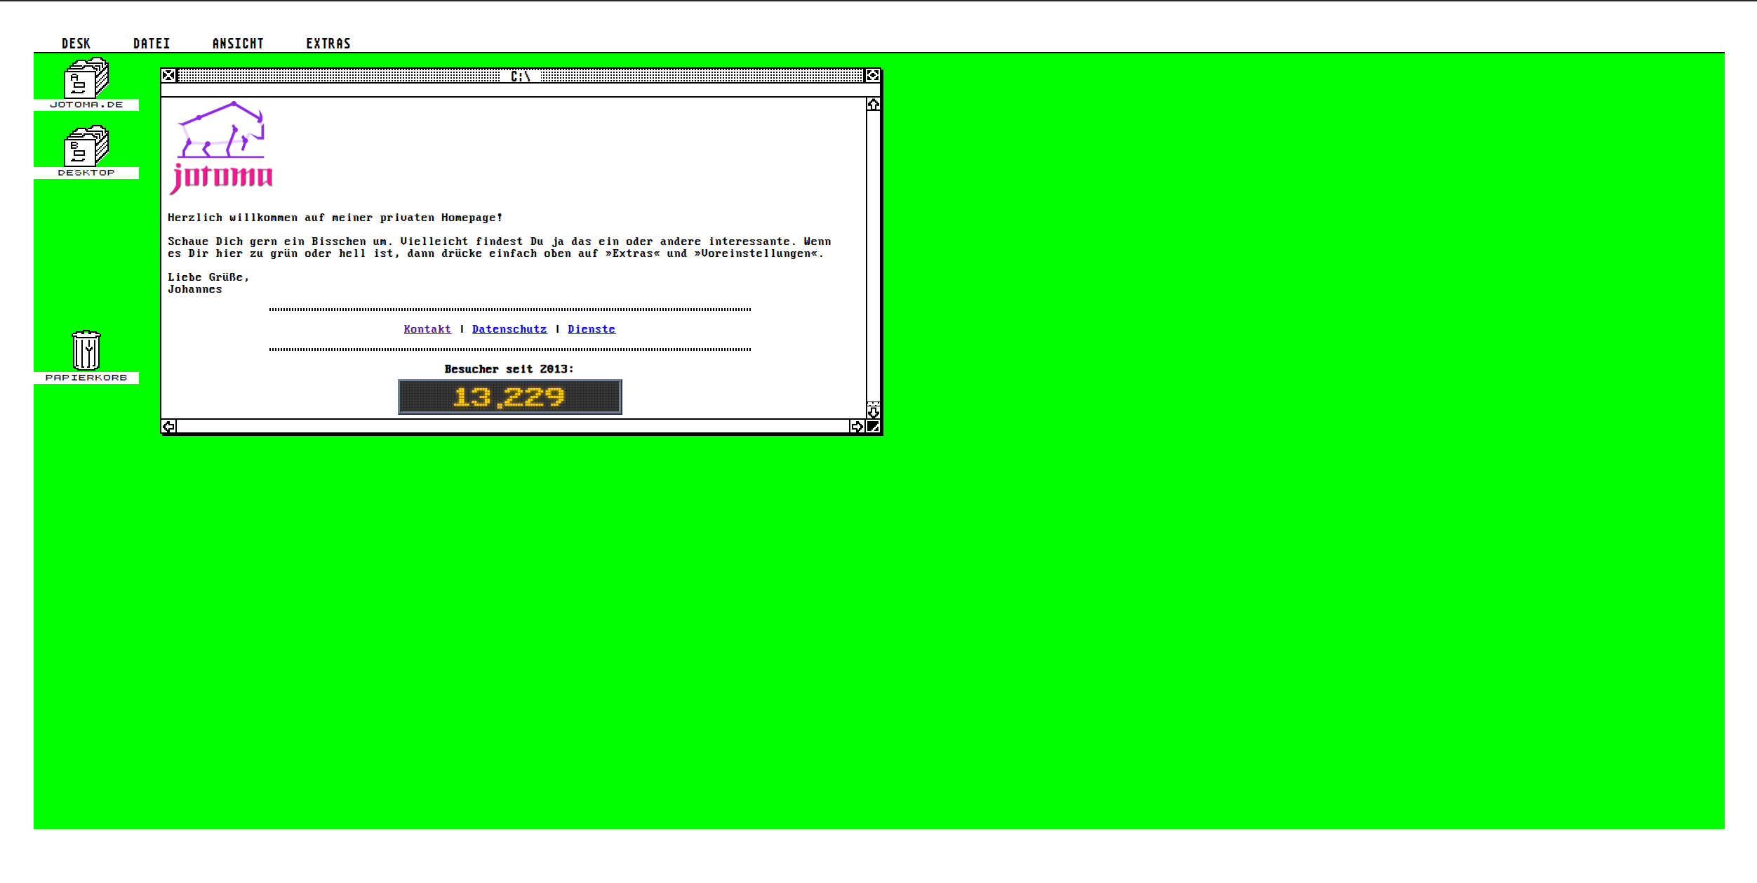Click the scroll right arrow
The image size is (1757, 883).
tap(857, 426)
